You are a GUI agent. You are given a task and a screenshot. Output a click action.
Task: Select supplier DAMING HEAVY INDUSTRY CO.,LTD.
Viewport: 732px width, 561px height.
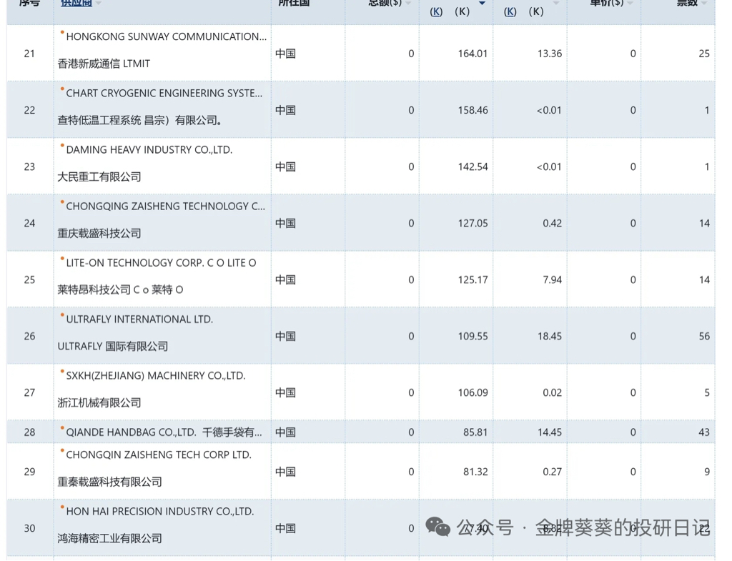[x=149, y=149]
